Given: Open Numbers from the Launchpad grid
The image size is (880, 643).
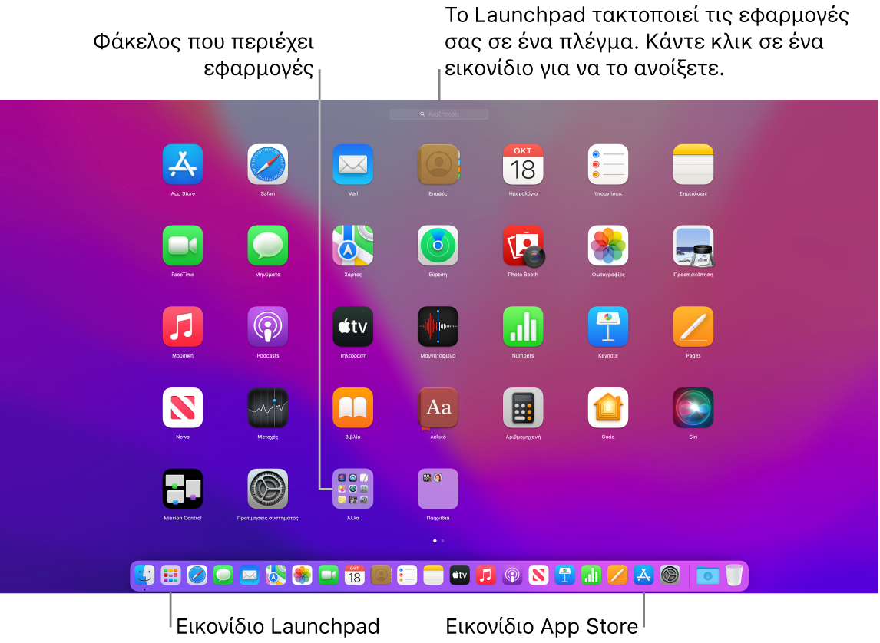Looking at the screenshot, I should (x=522, y=326).
